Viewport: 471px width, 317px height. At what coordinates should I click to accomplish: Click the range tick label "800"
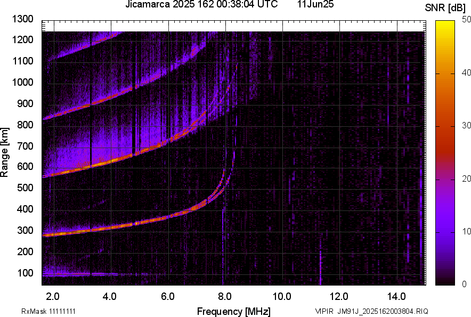pyautogui.click(x=25, y=125)
